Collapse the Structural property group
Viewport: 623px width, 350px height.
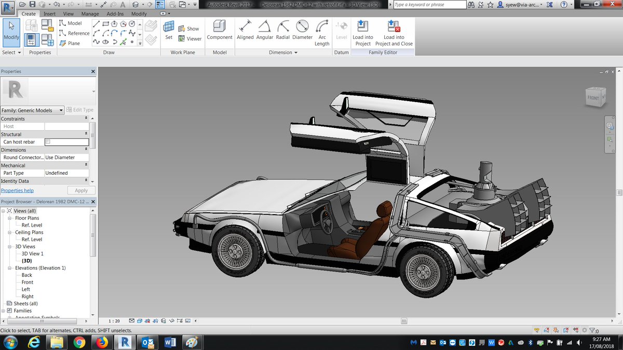click(86, 134)
